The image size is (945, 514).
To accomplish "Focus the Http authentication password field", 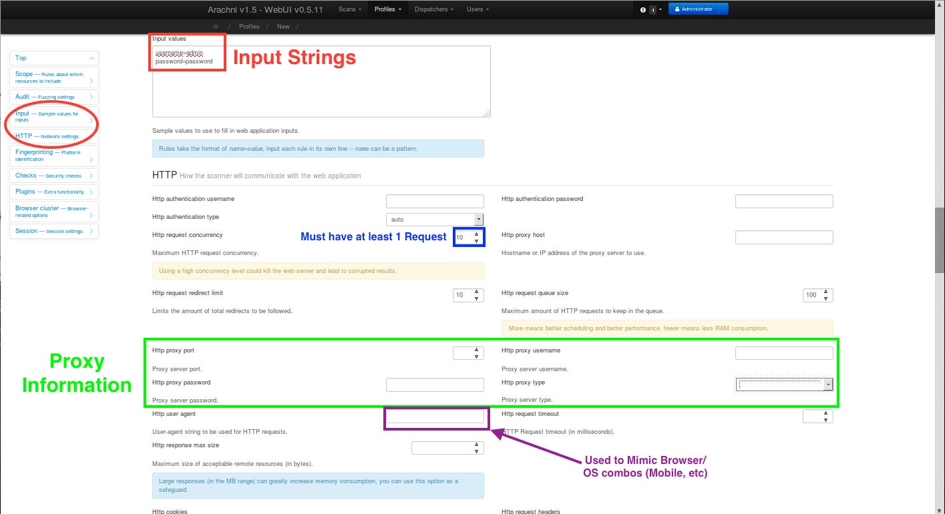I will pos(784,201).
